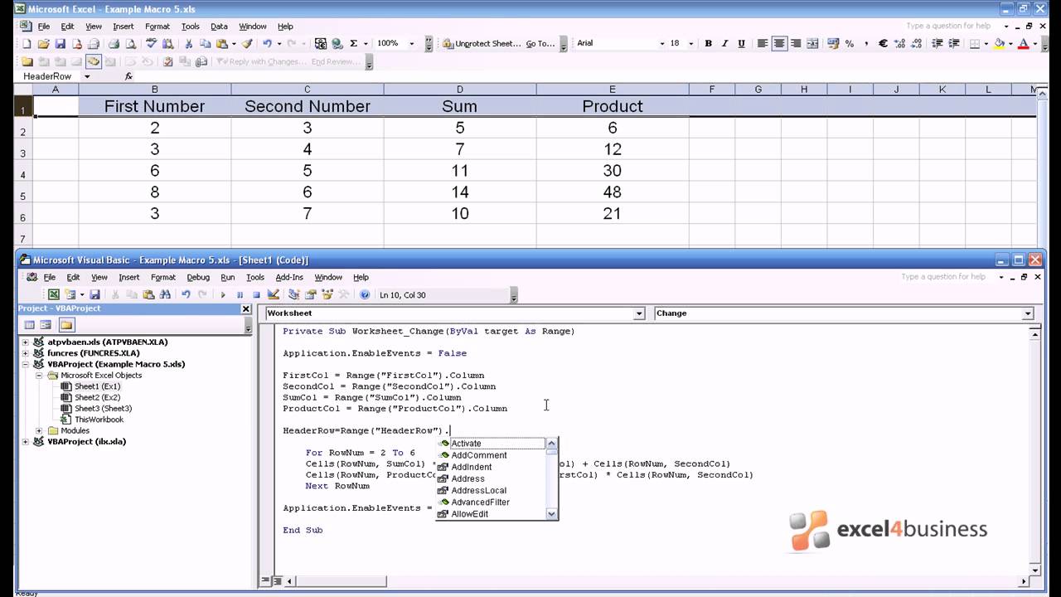
Task: Collapse Microsoft Excel Objects folder
Action: [x=39, y=375]
